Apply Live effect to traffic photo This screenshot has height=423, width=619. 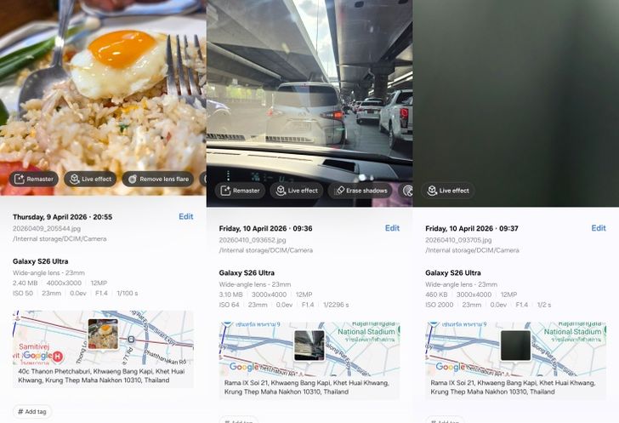(x=297, y=191)
